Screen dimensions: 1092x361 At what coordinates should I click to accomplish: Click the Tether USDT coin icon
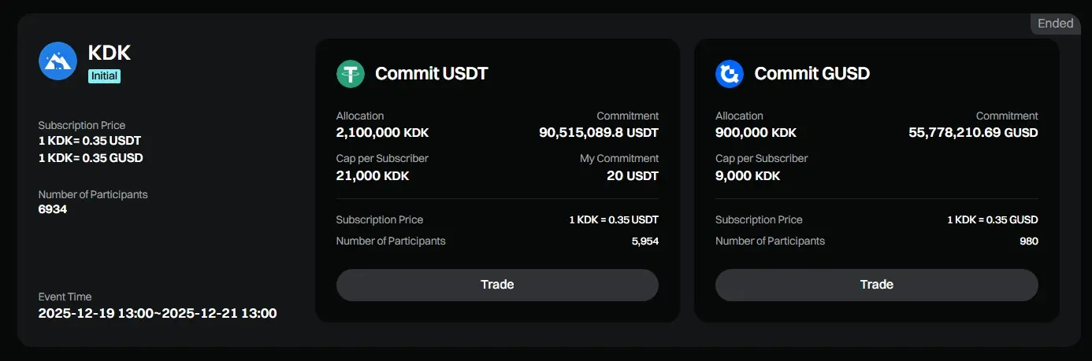point(351,74)
